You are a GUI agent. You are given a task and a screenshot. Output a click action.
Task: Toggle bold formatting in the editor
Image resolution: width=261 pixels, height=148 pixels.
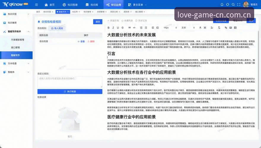coord(108,28)
